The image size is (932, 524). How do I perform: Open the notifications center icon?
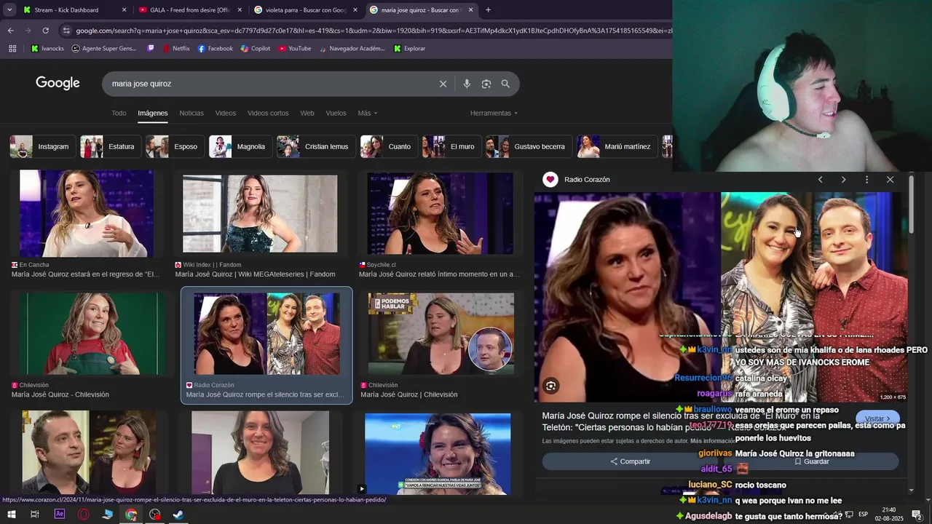point(916,515)
